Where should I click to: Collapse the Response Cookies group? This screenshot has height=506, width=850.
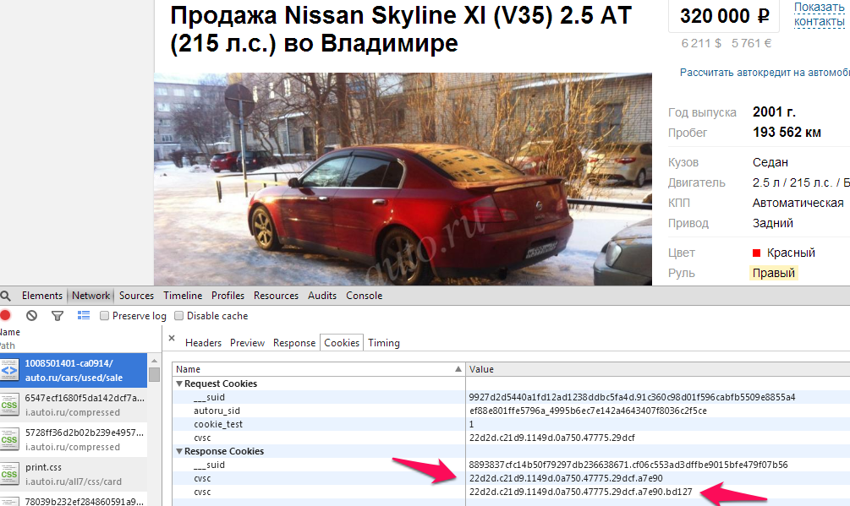[179, 451]
